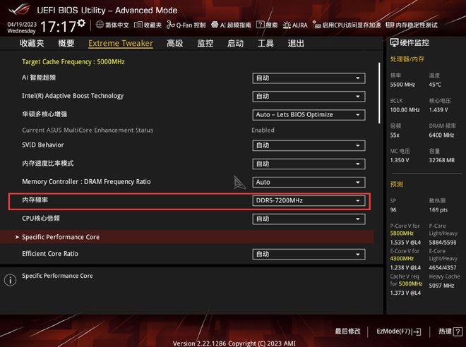Click the 最后修改 button
Screen dimensions: 466x347
point(347,331)
